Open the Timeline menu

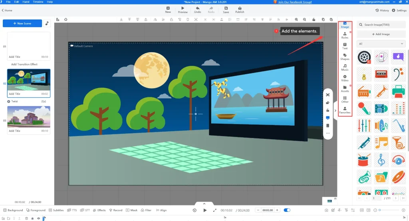click(x=38, y=2)
